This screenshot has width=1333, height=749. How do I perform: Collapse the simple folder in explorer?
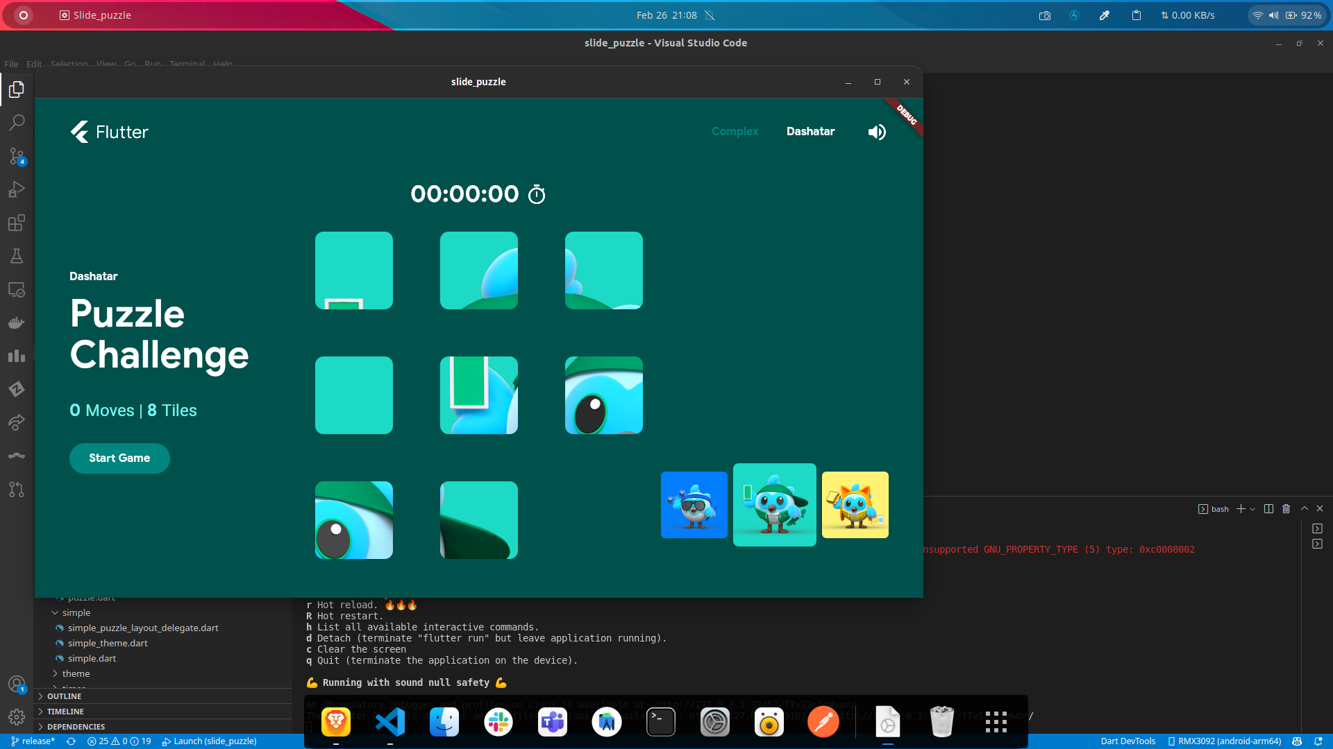[76, 612]
